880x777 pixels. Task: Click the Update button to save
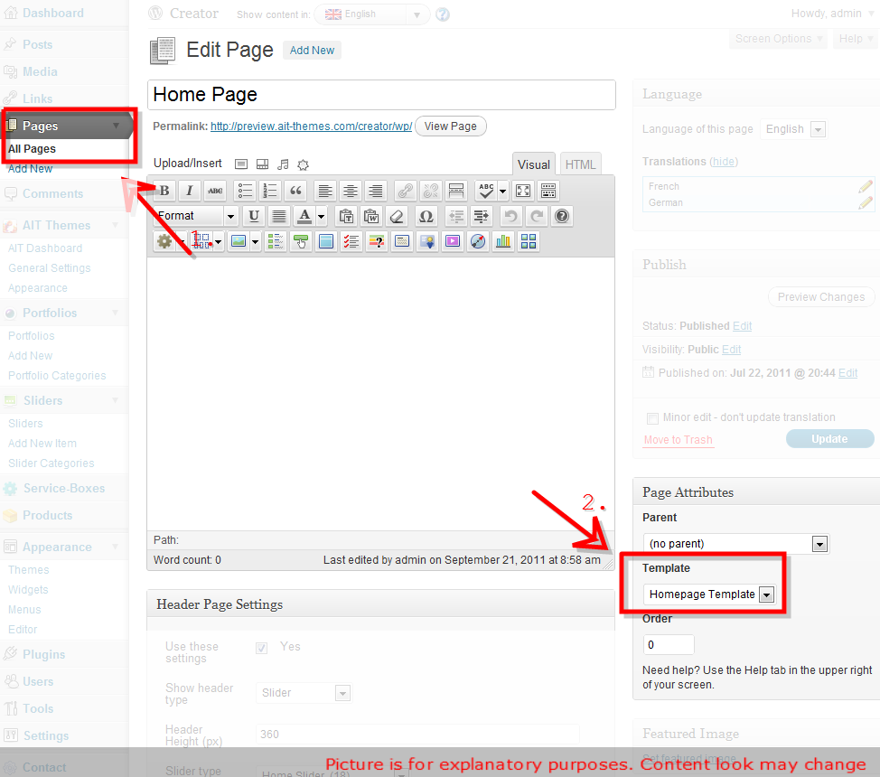pyautogui.click(x=829, y=438)
